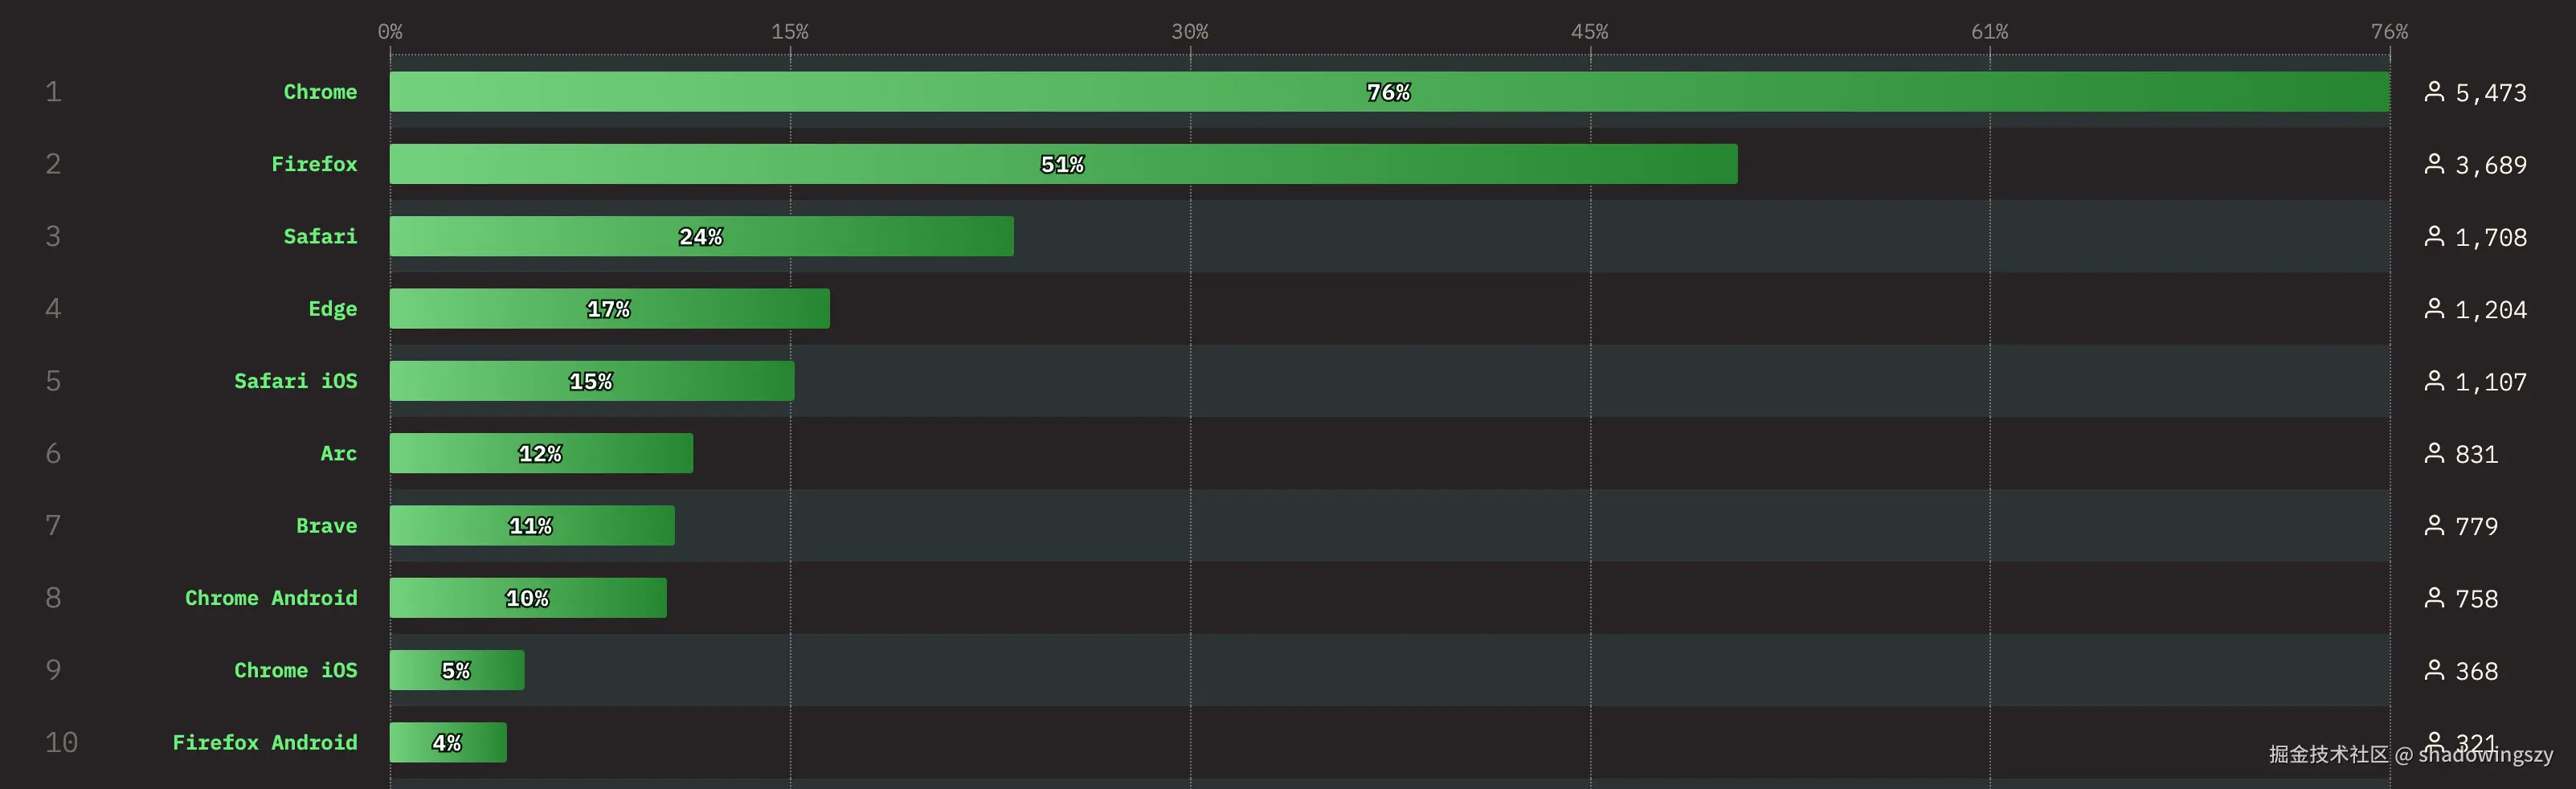Screen dimensions: 2576x789
Task: Click the person icon beside 1,708
Action: pyautogui.click(x=2434, y=236)
